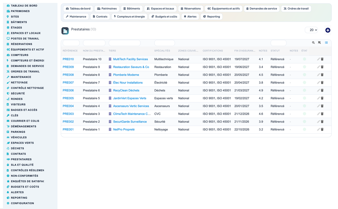Delete the PRE010 row with the trash icon
This screenshot has height=209, width=338.
click(322, 59)
